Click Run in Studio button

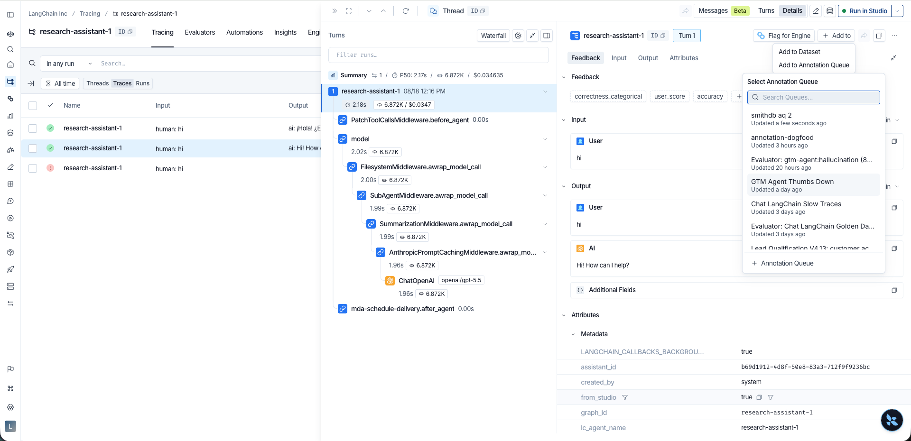865,11
